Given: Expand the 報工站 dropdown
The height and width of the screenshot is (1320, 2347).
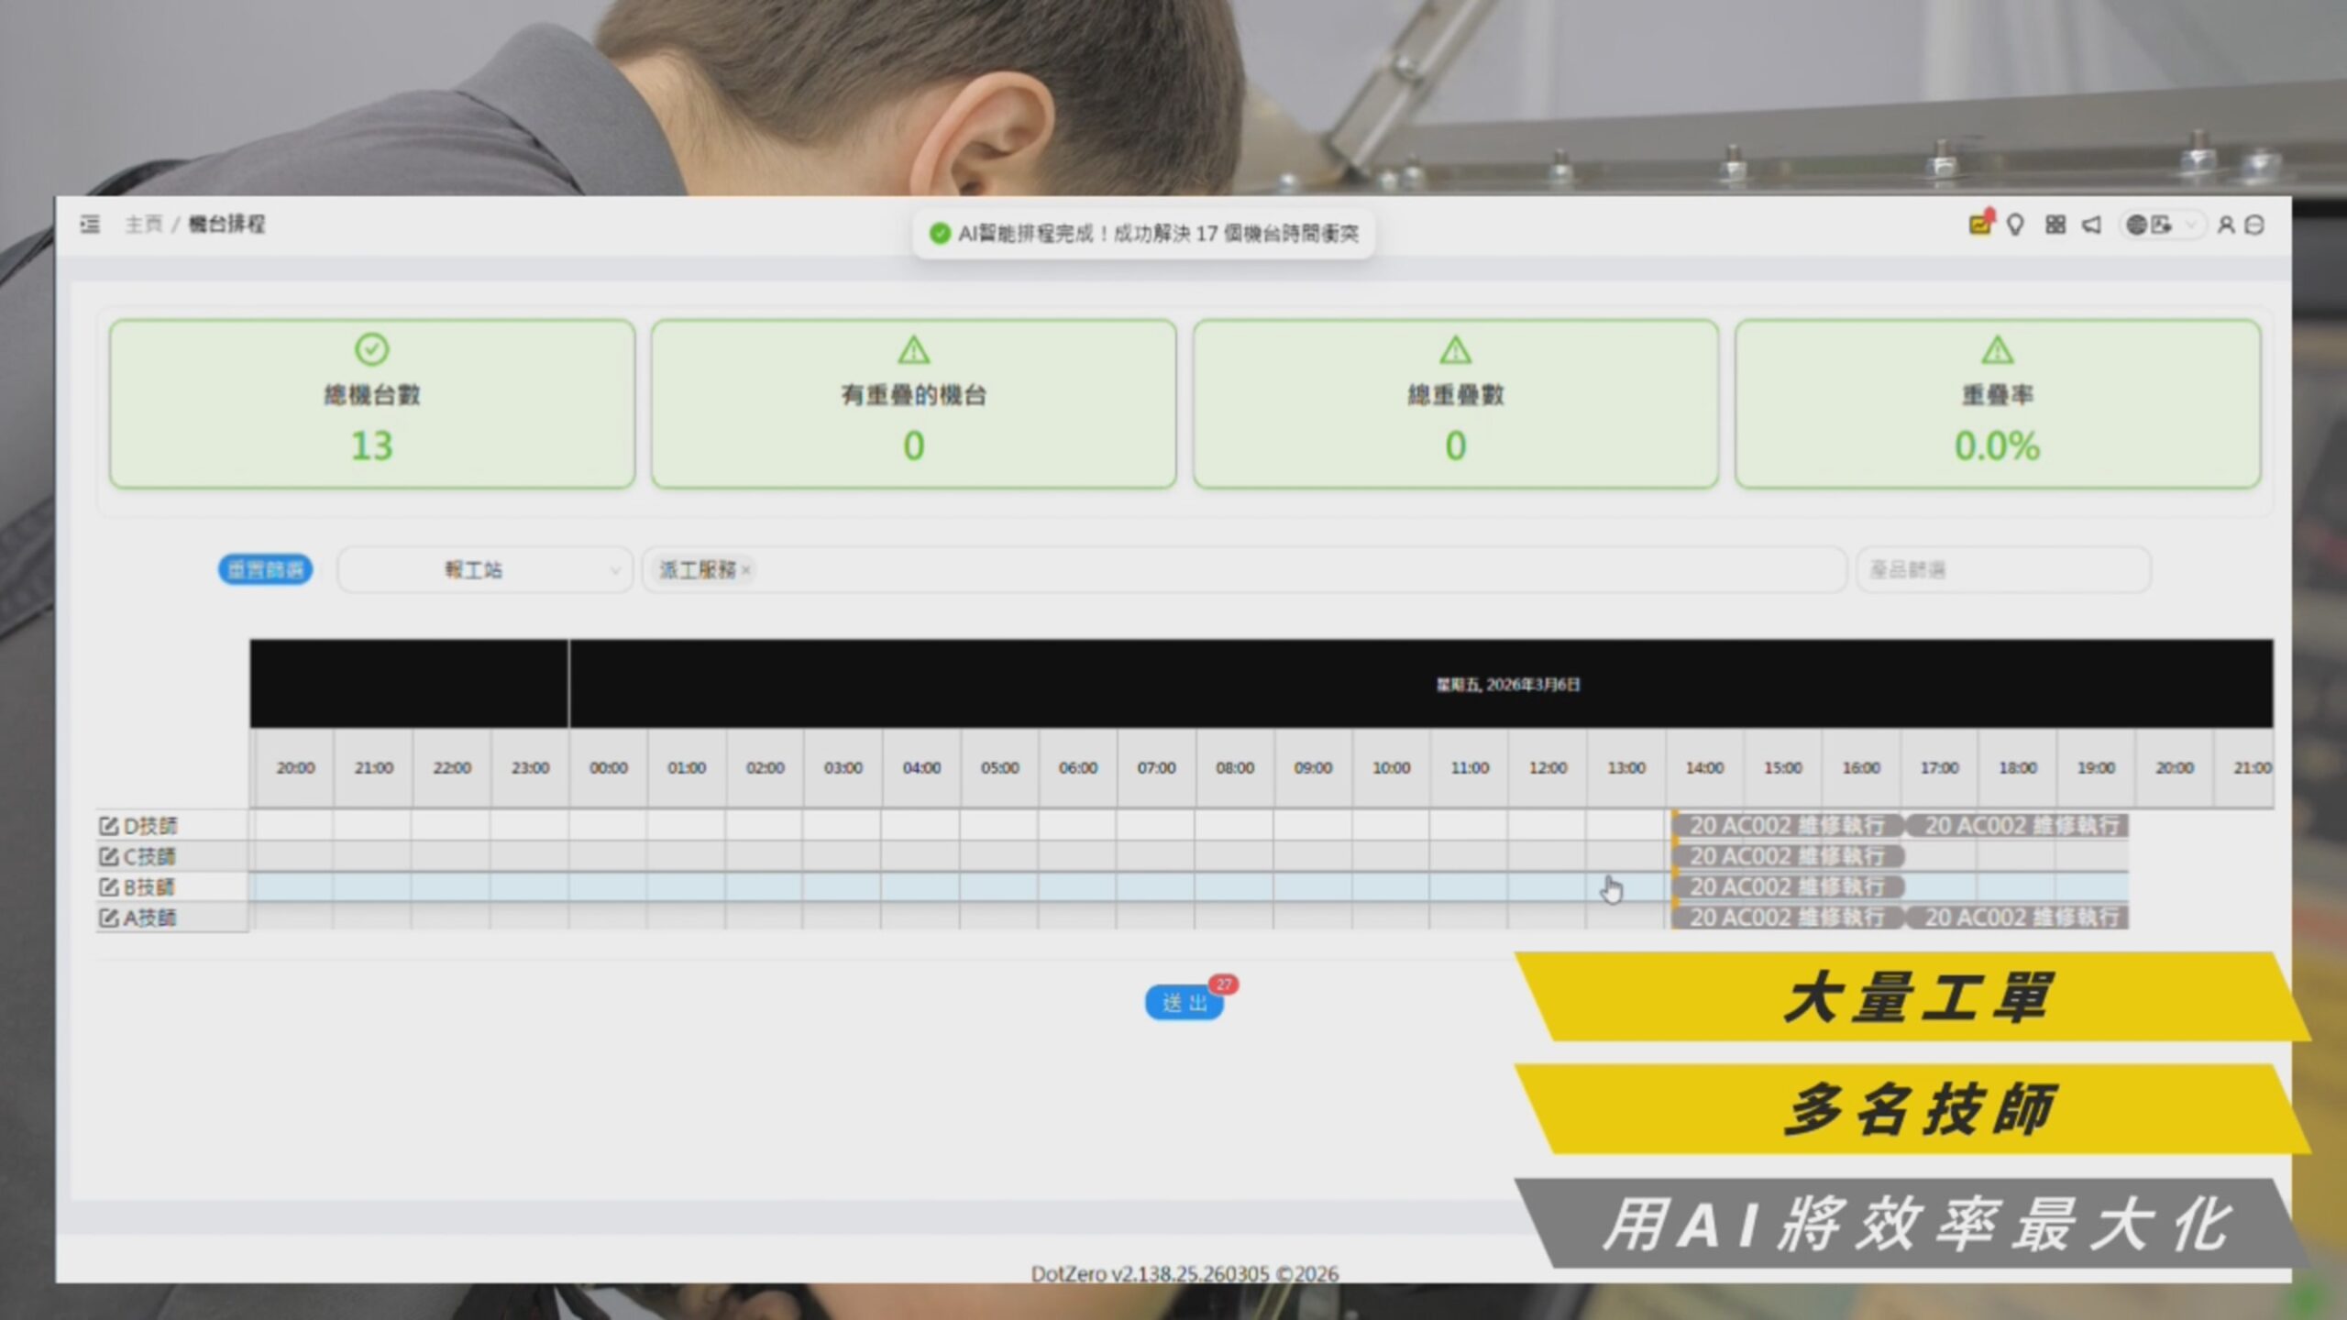Looking at the screenshot, I should click(485, 570).
